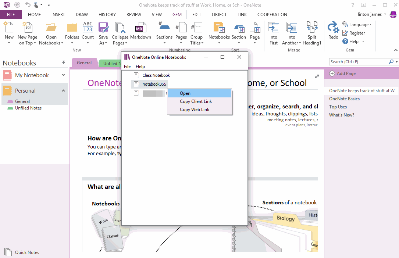Click the back arrow in title bar
The height and width of the screenshot is (258, 399).
pyautogui.click(x=17, y=5)
